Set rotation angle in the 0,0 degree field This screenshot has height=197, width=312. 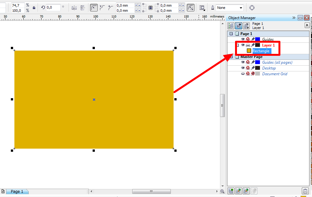pos(53,8)
